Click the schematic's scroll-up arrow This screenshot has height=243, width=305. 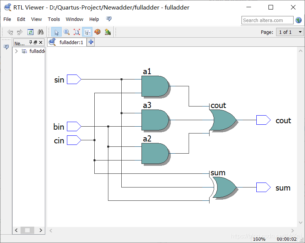click(x=300, y=51)
